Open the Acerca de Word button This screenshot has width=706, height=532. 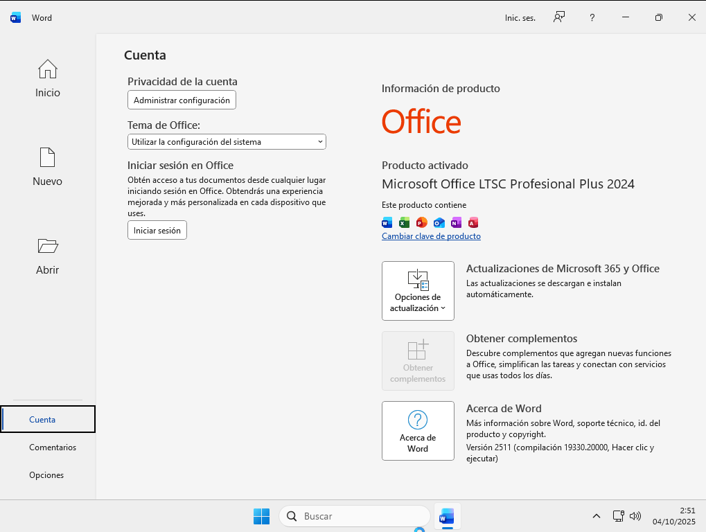click(418, 431)
